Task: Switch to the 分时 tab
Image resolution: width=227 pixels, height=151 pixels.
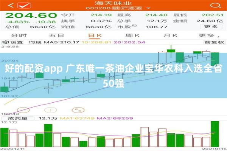Action: [19, 35]
